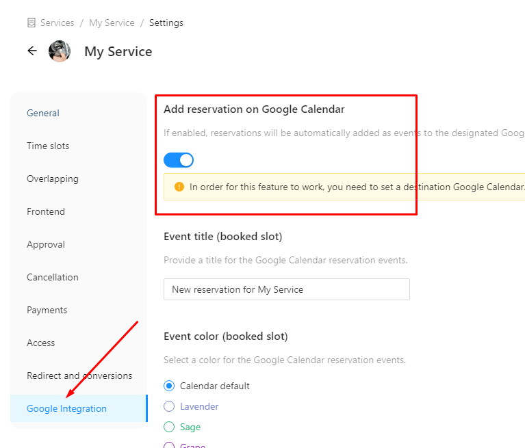Open the My Service breadcrumb link
Viewport: 525px width, 448px height.
pos(112,23)
